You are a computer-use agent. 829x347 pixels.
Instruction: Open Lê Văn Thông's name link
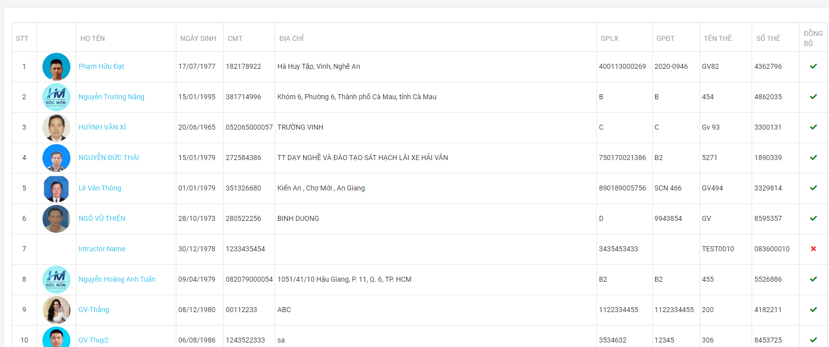pyautogui.click(x=100, y=188)
